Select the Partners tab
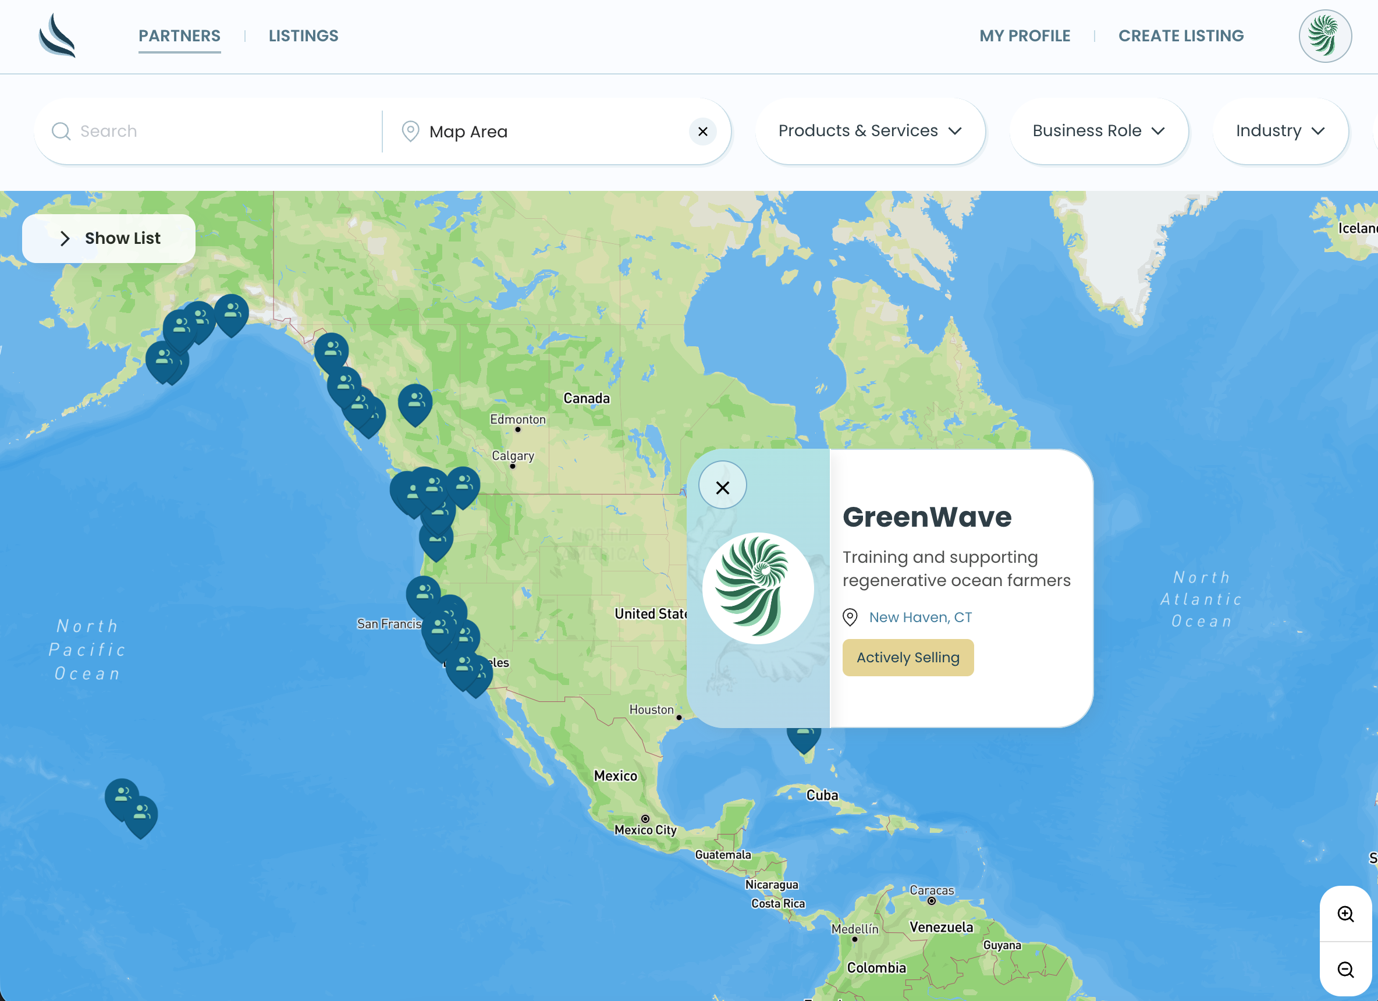The image size is (1378, 1001). point(179,36)
